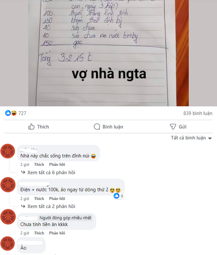
Task: Open avatar of 'Chưa tính tiền ăn' commenter
Action: [8, 217]
